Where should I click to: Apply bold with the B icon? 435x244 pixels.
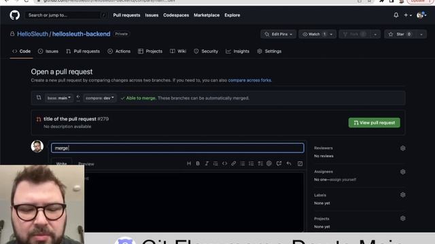tap(198, 163)
